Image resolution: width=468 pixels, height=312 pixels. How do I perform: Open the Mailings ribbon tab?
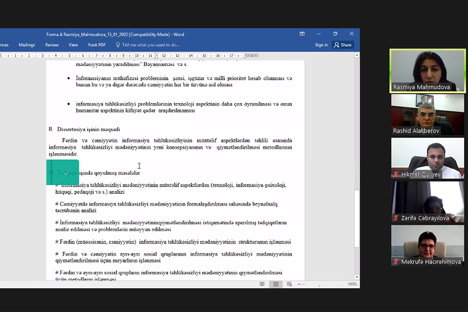(x=27, y=45)
